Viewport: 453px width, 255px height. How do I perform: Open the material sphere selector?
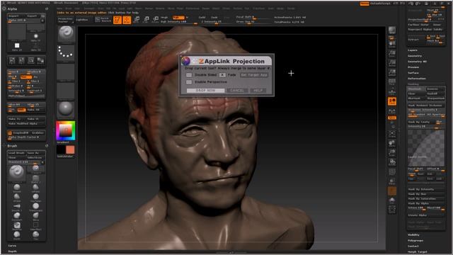(x=66, y=109)
